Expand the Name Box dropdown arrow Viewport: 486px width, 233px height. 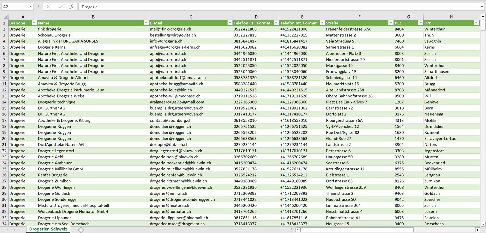pyautogui.click(x=31, y=7)
